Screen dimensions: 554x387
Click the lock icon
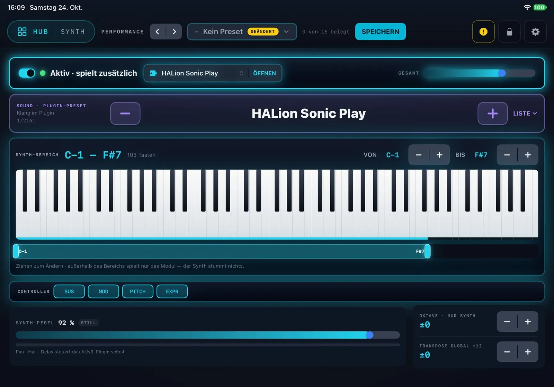[509, 31]
